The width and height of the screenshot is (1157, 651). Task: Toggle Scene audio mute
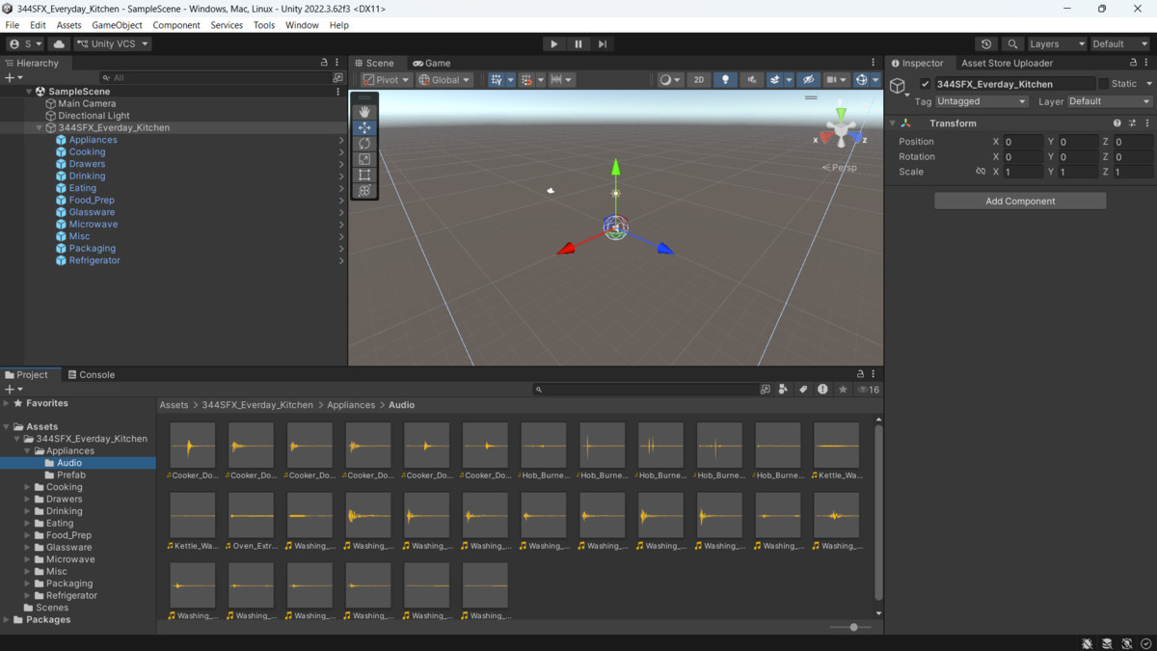click(751, 80)
